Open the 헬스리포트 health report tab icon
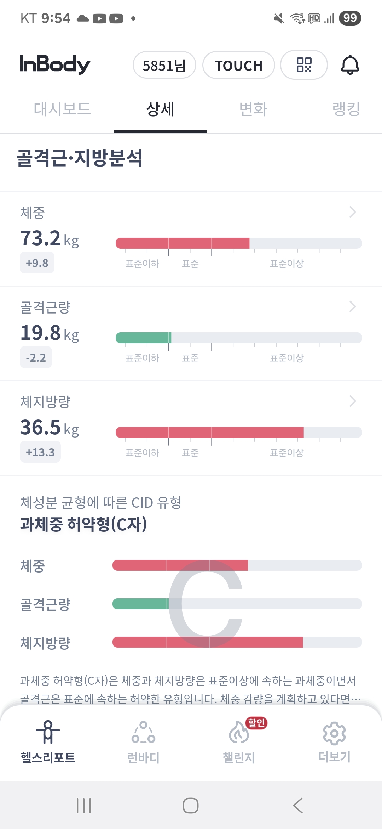This screenshot has width=382, height=829. pos(48,732)
